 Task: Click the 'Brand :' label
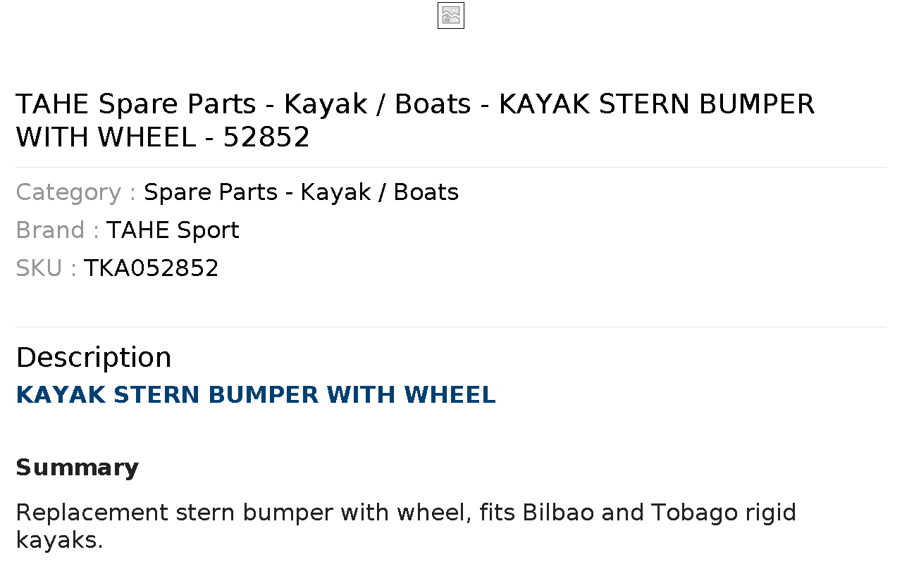[57, 230]
